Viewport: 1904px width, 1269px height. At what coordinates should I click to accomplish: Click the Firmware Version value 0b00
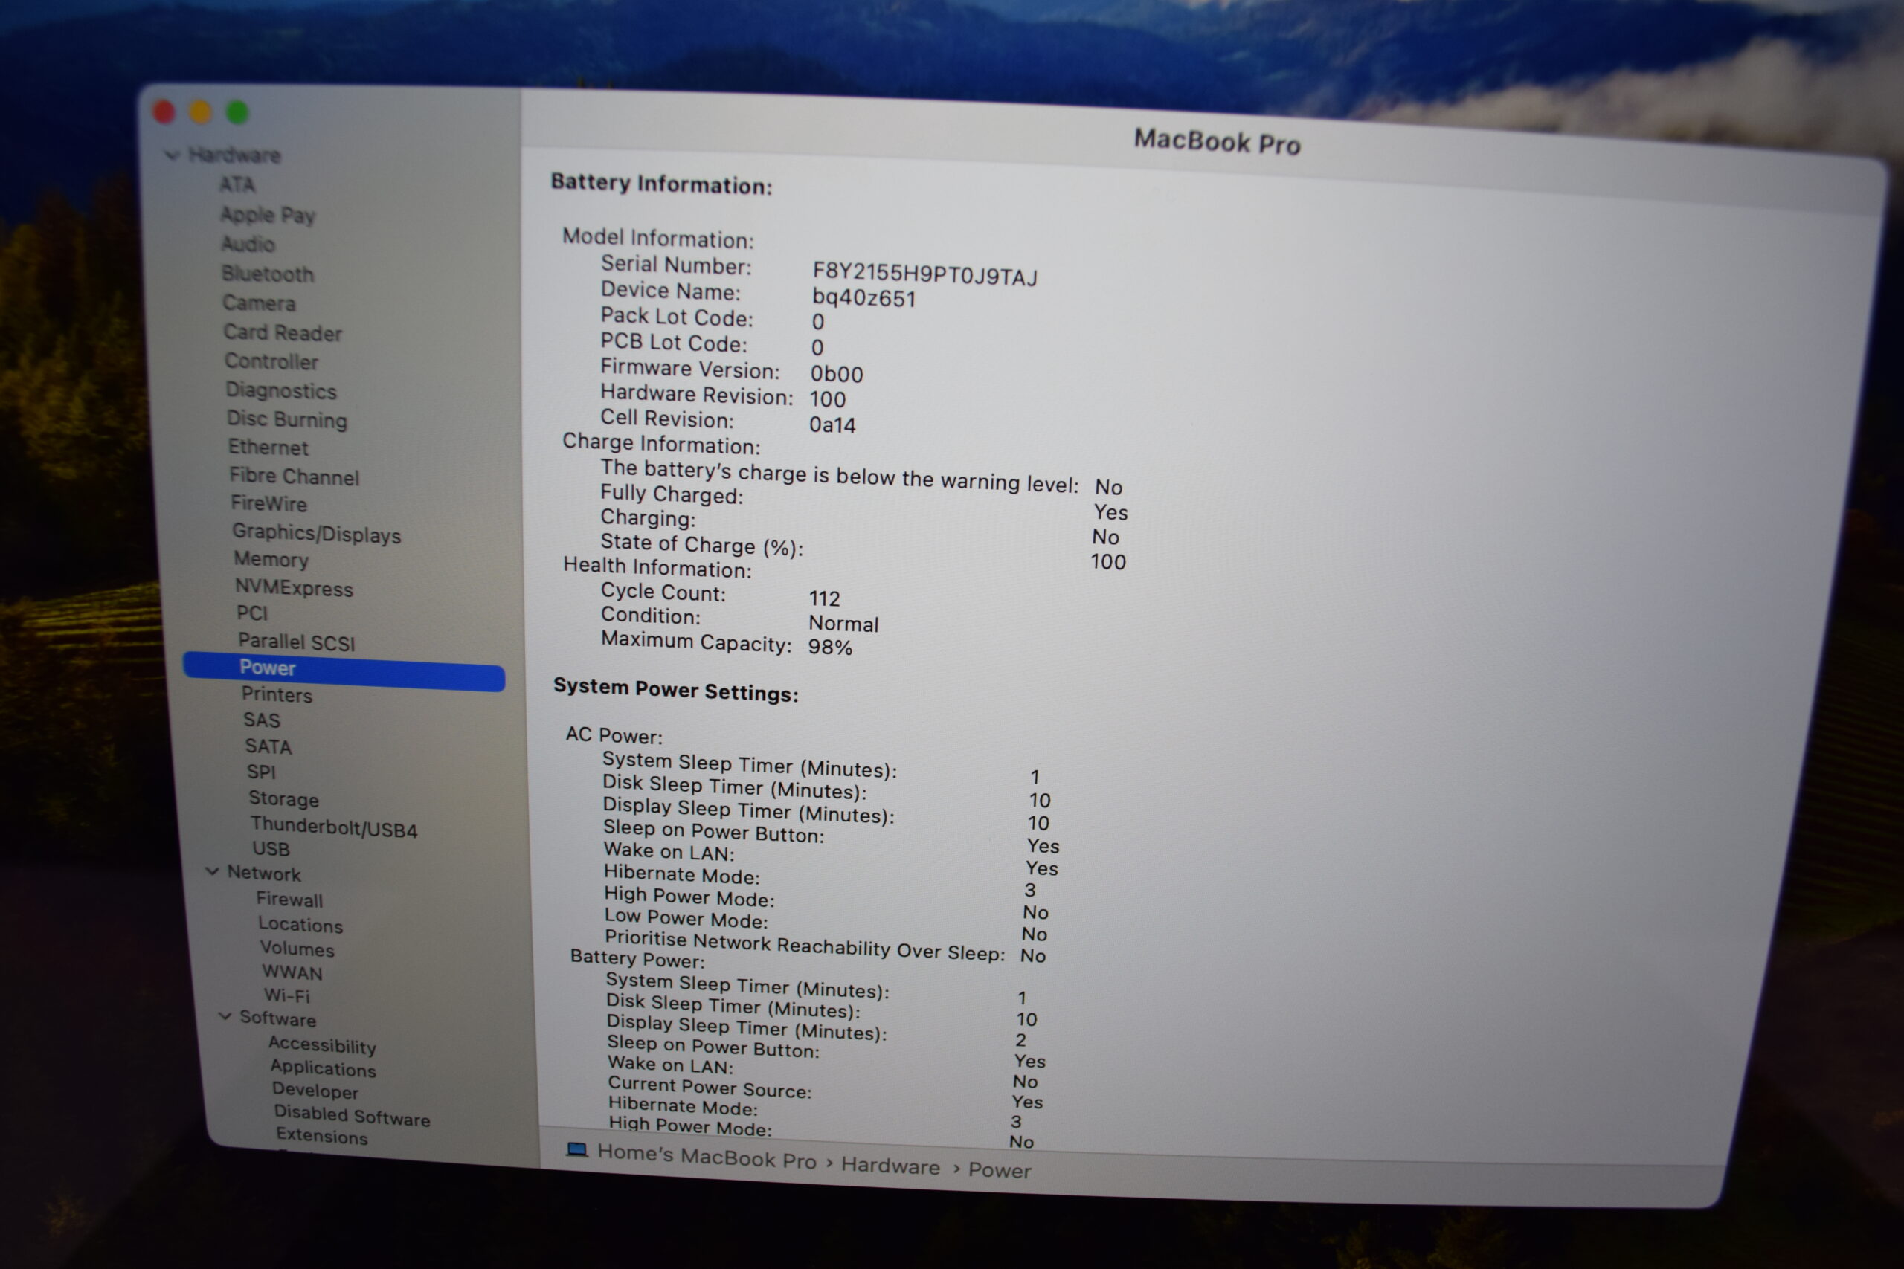tap(836, 374)
